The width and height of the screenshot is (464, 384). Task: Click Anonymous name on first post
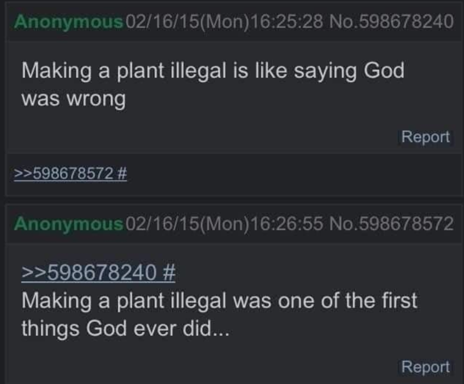point(68,22)
